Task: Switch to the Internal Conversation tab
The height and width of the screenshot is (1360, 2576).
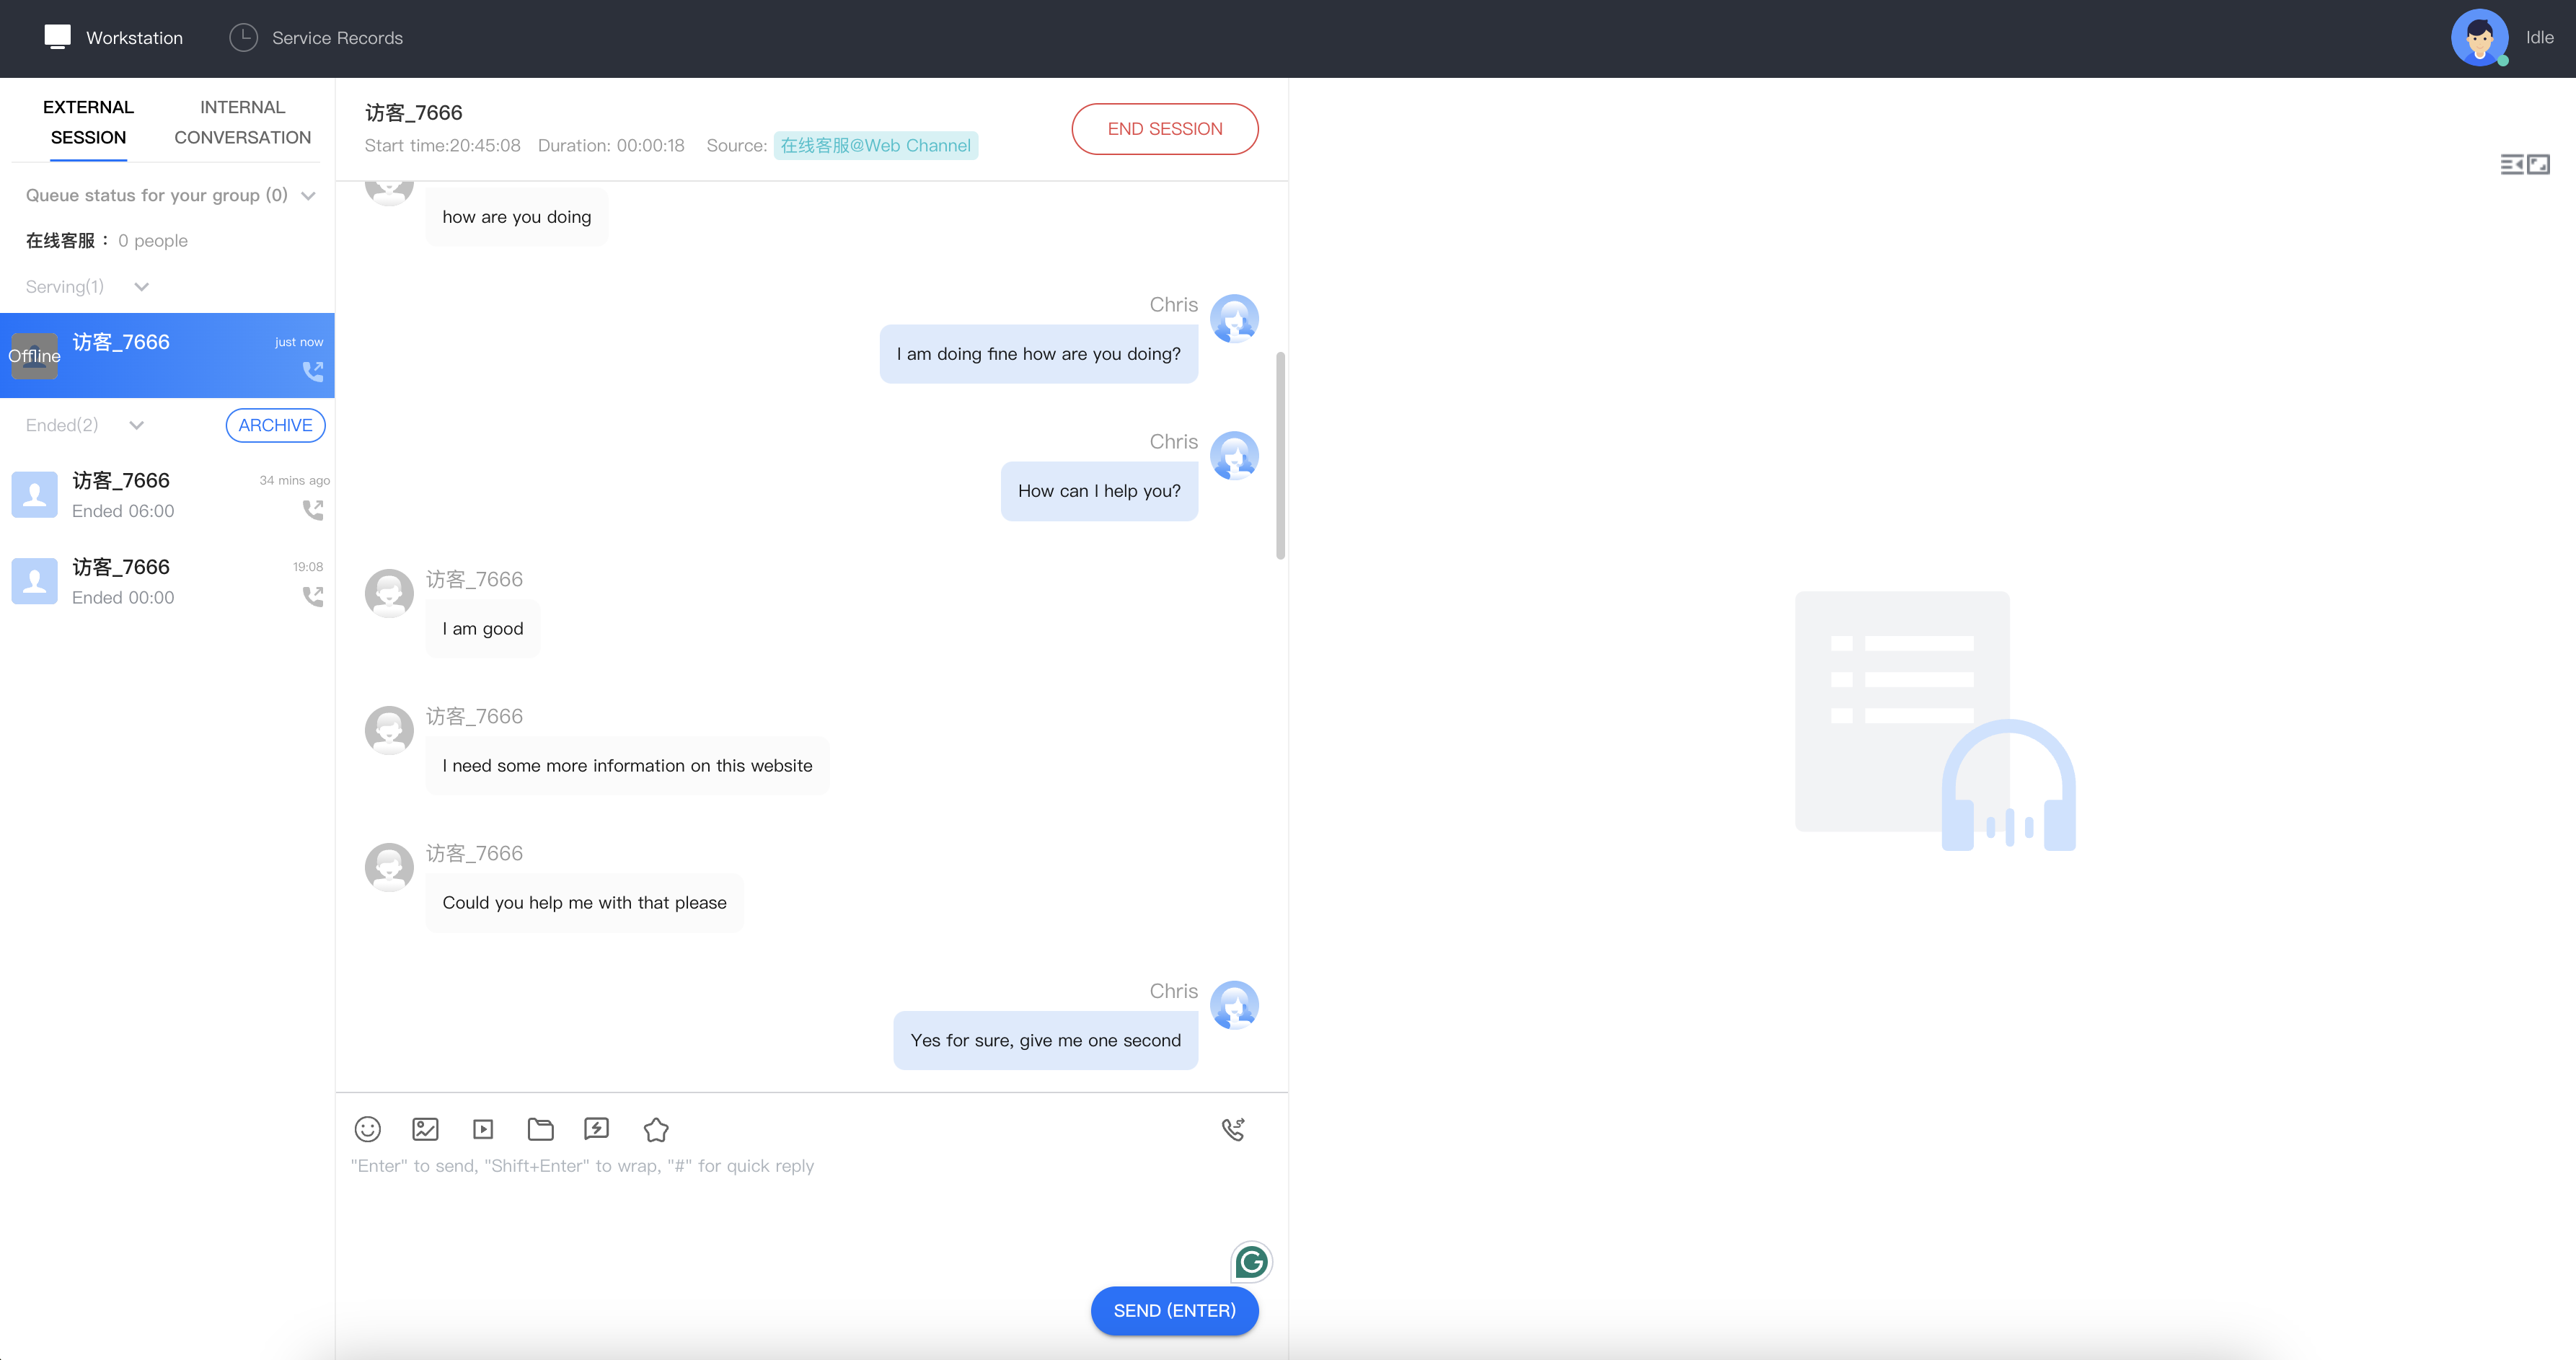Action: coord(242,122)
